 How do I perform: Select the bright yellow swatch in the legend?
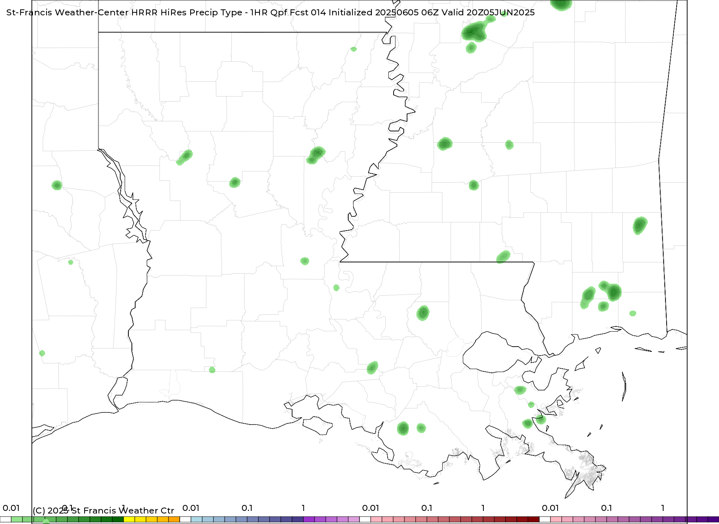(x=129, y=520)
